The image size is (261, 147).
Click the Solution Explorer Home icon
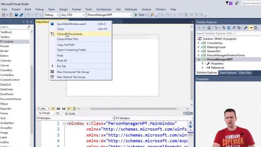pos(209,28)
